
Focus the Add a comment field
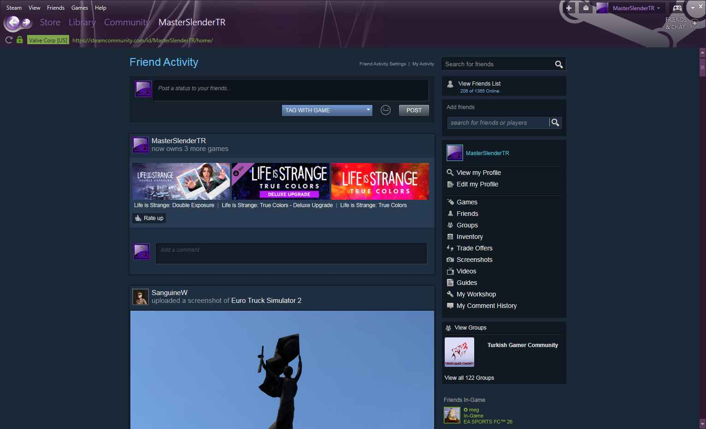tap(292, 254)
